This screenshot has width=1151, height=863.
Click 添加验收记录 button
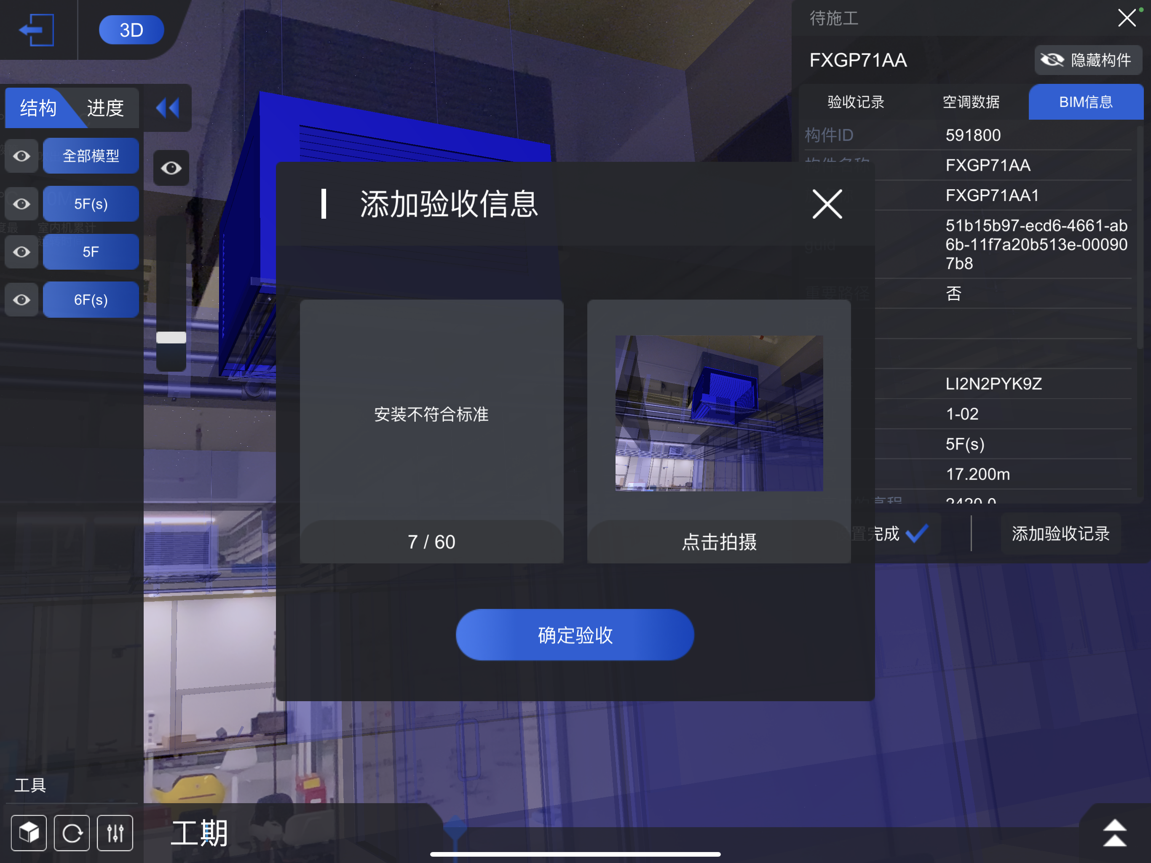[x=1060, y=533]
